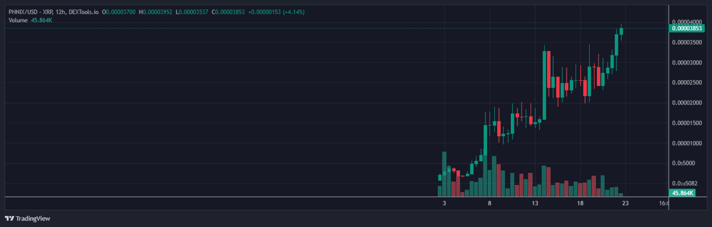Click date label 23 on time axis

[x=625, y=203]
